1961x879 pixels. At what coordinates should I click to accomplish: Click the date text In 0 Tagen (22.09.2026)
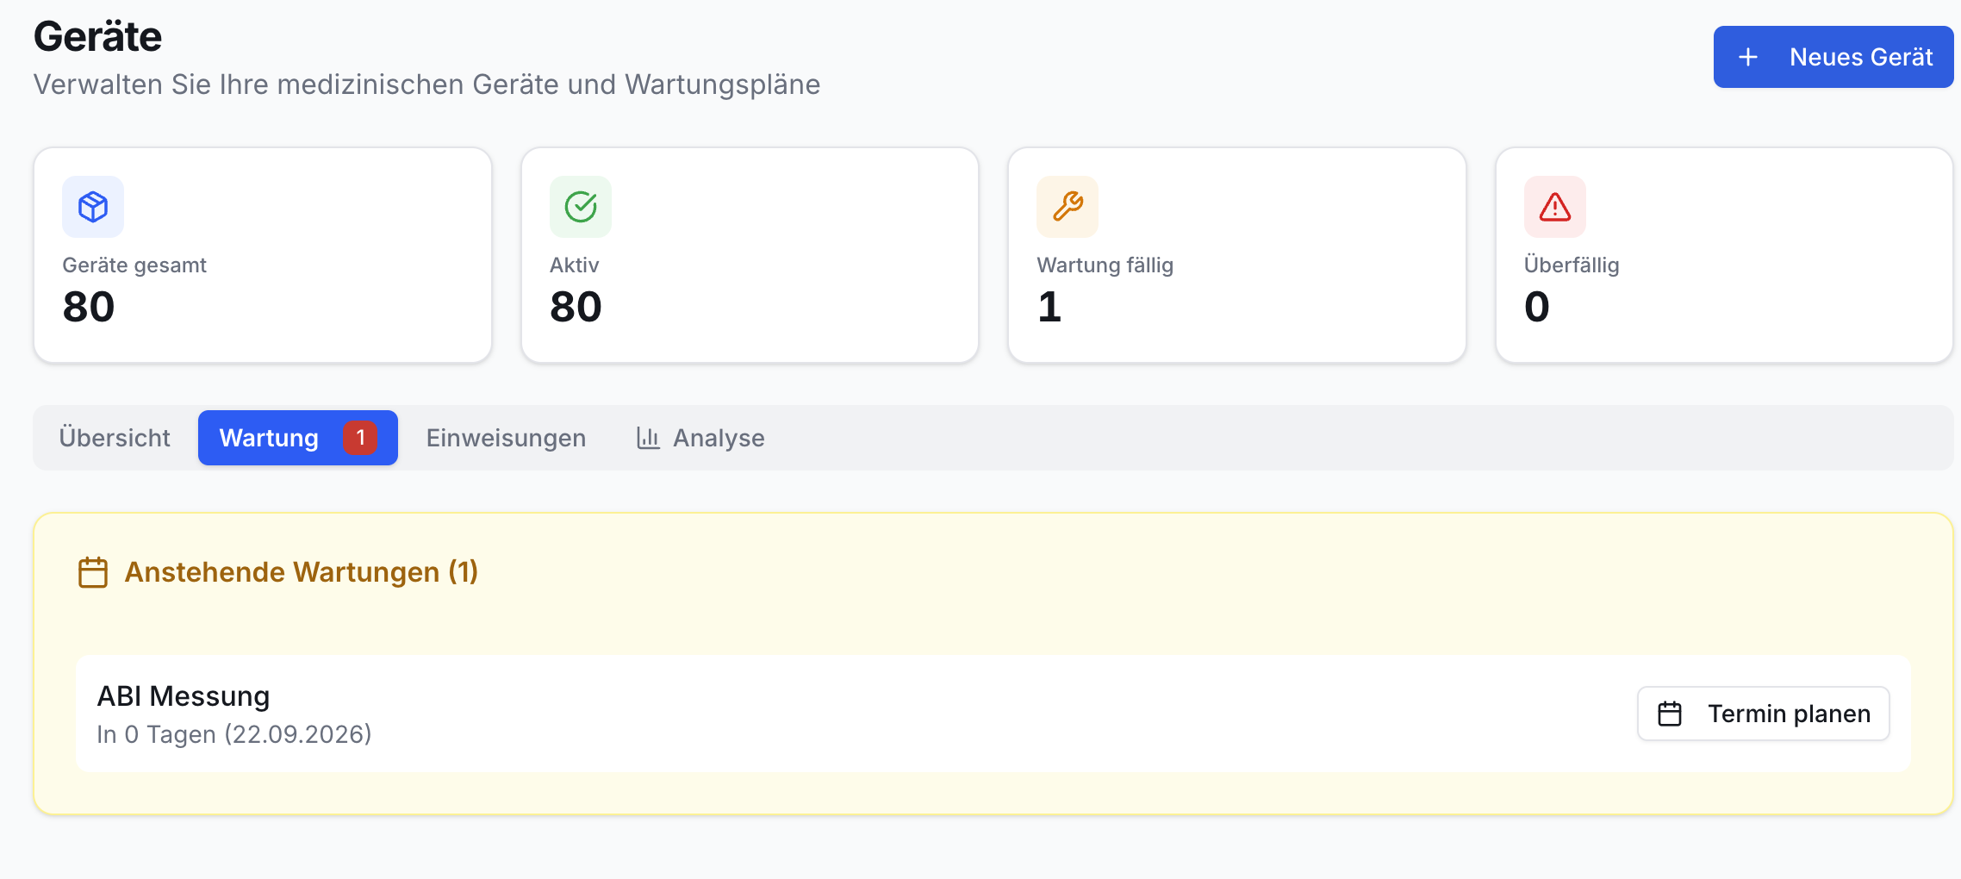pyautogui.click(x=234, y=734)
